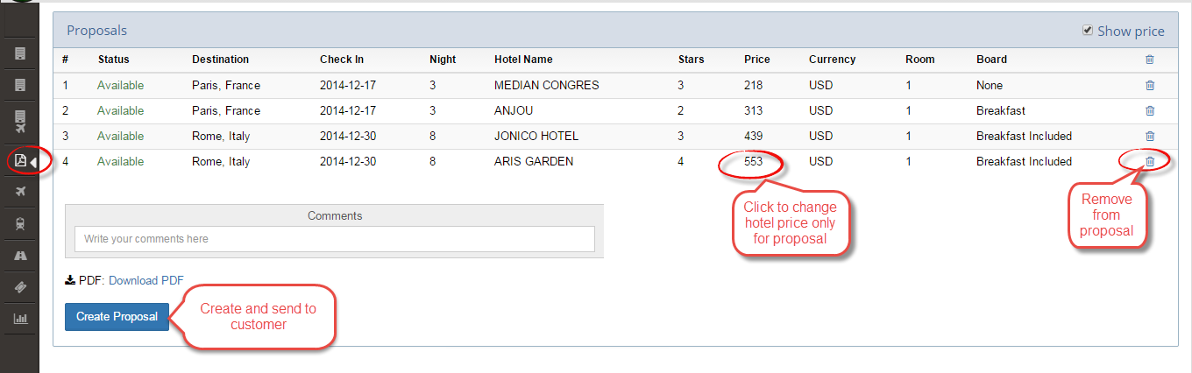Image resolution: width=1192 pixels, height=373 pixels.
Task: Open the flights airplane sidebar icon
Action: coord(20,192)
